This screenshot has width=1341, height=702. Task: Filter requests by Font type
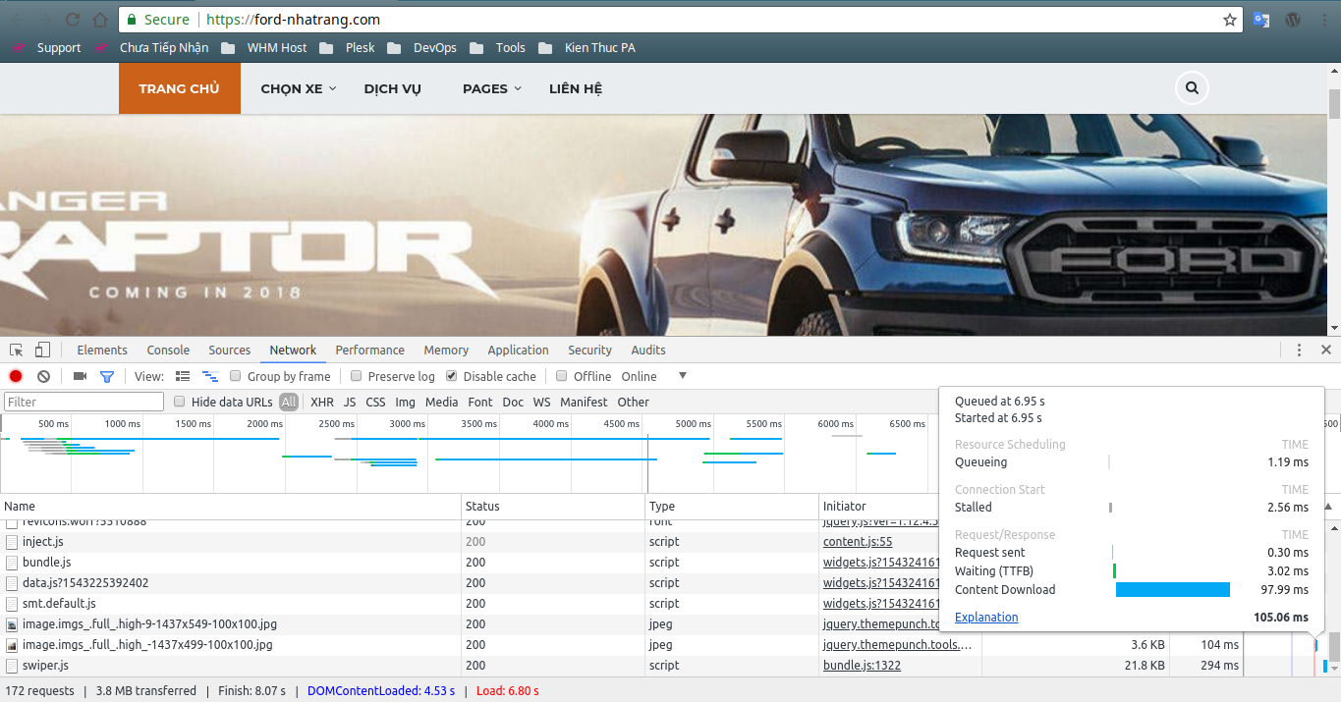pyautogui.click(x=480, y=402)
